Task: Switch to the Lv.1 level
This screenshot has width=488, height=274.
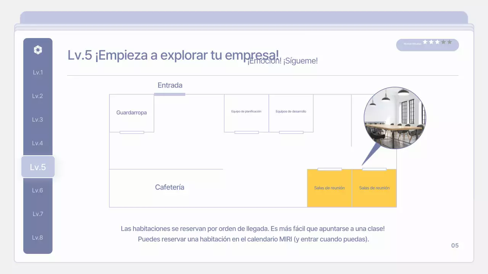Action: click(37, 72)
